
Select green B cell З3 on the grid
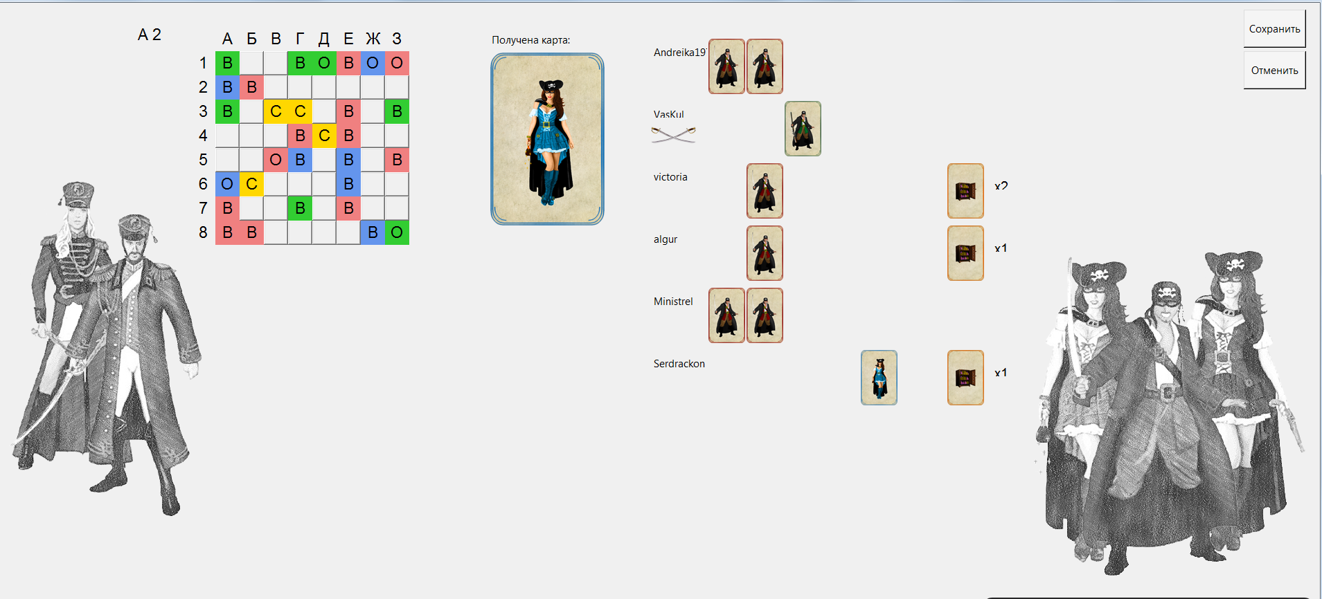click(397, 111)
